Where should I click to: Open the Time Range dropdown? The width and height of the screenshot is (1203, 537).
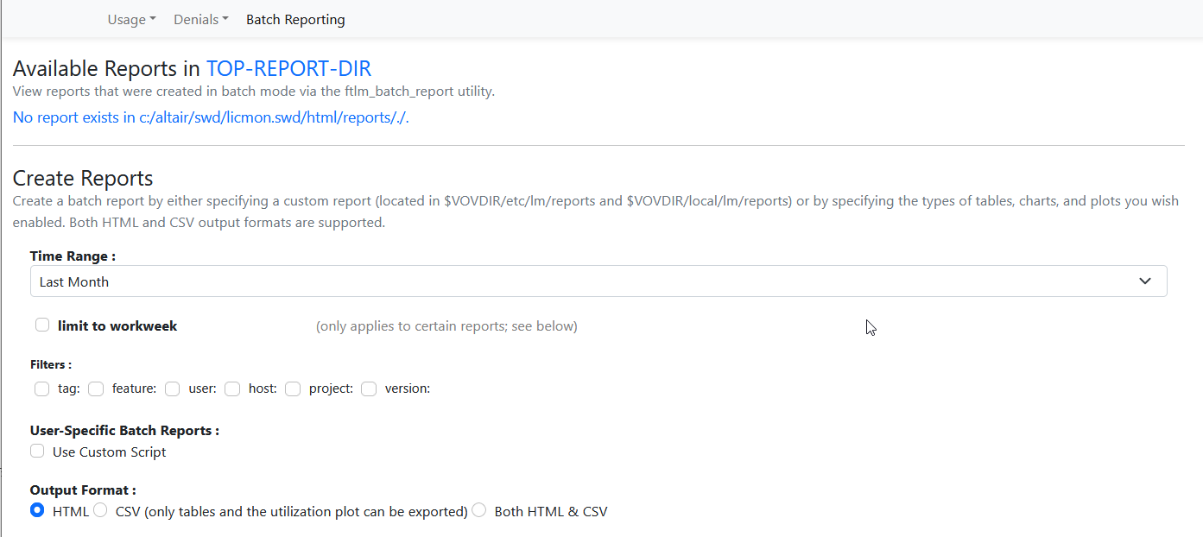click(x=1145, y=281)
